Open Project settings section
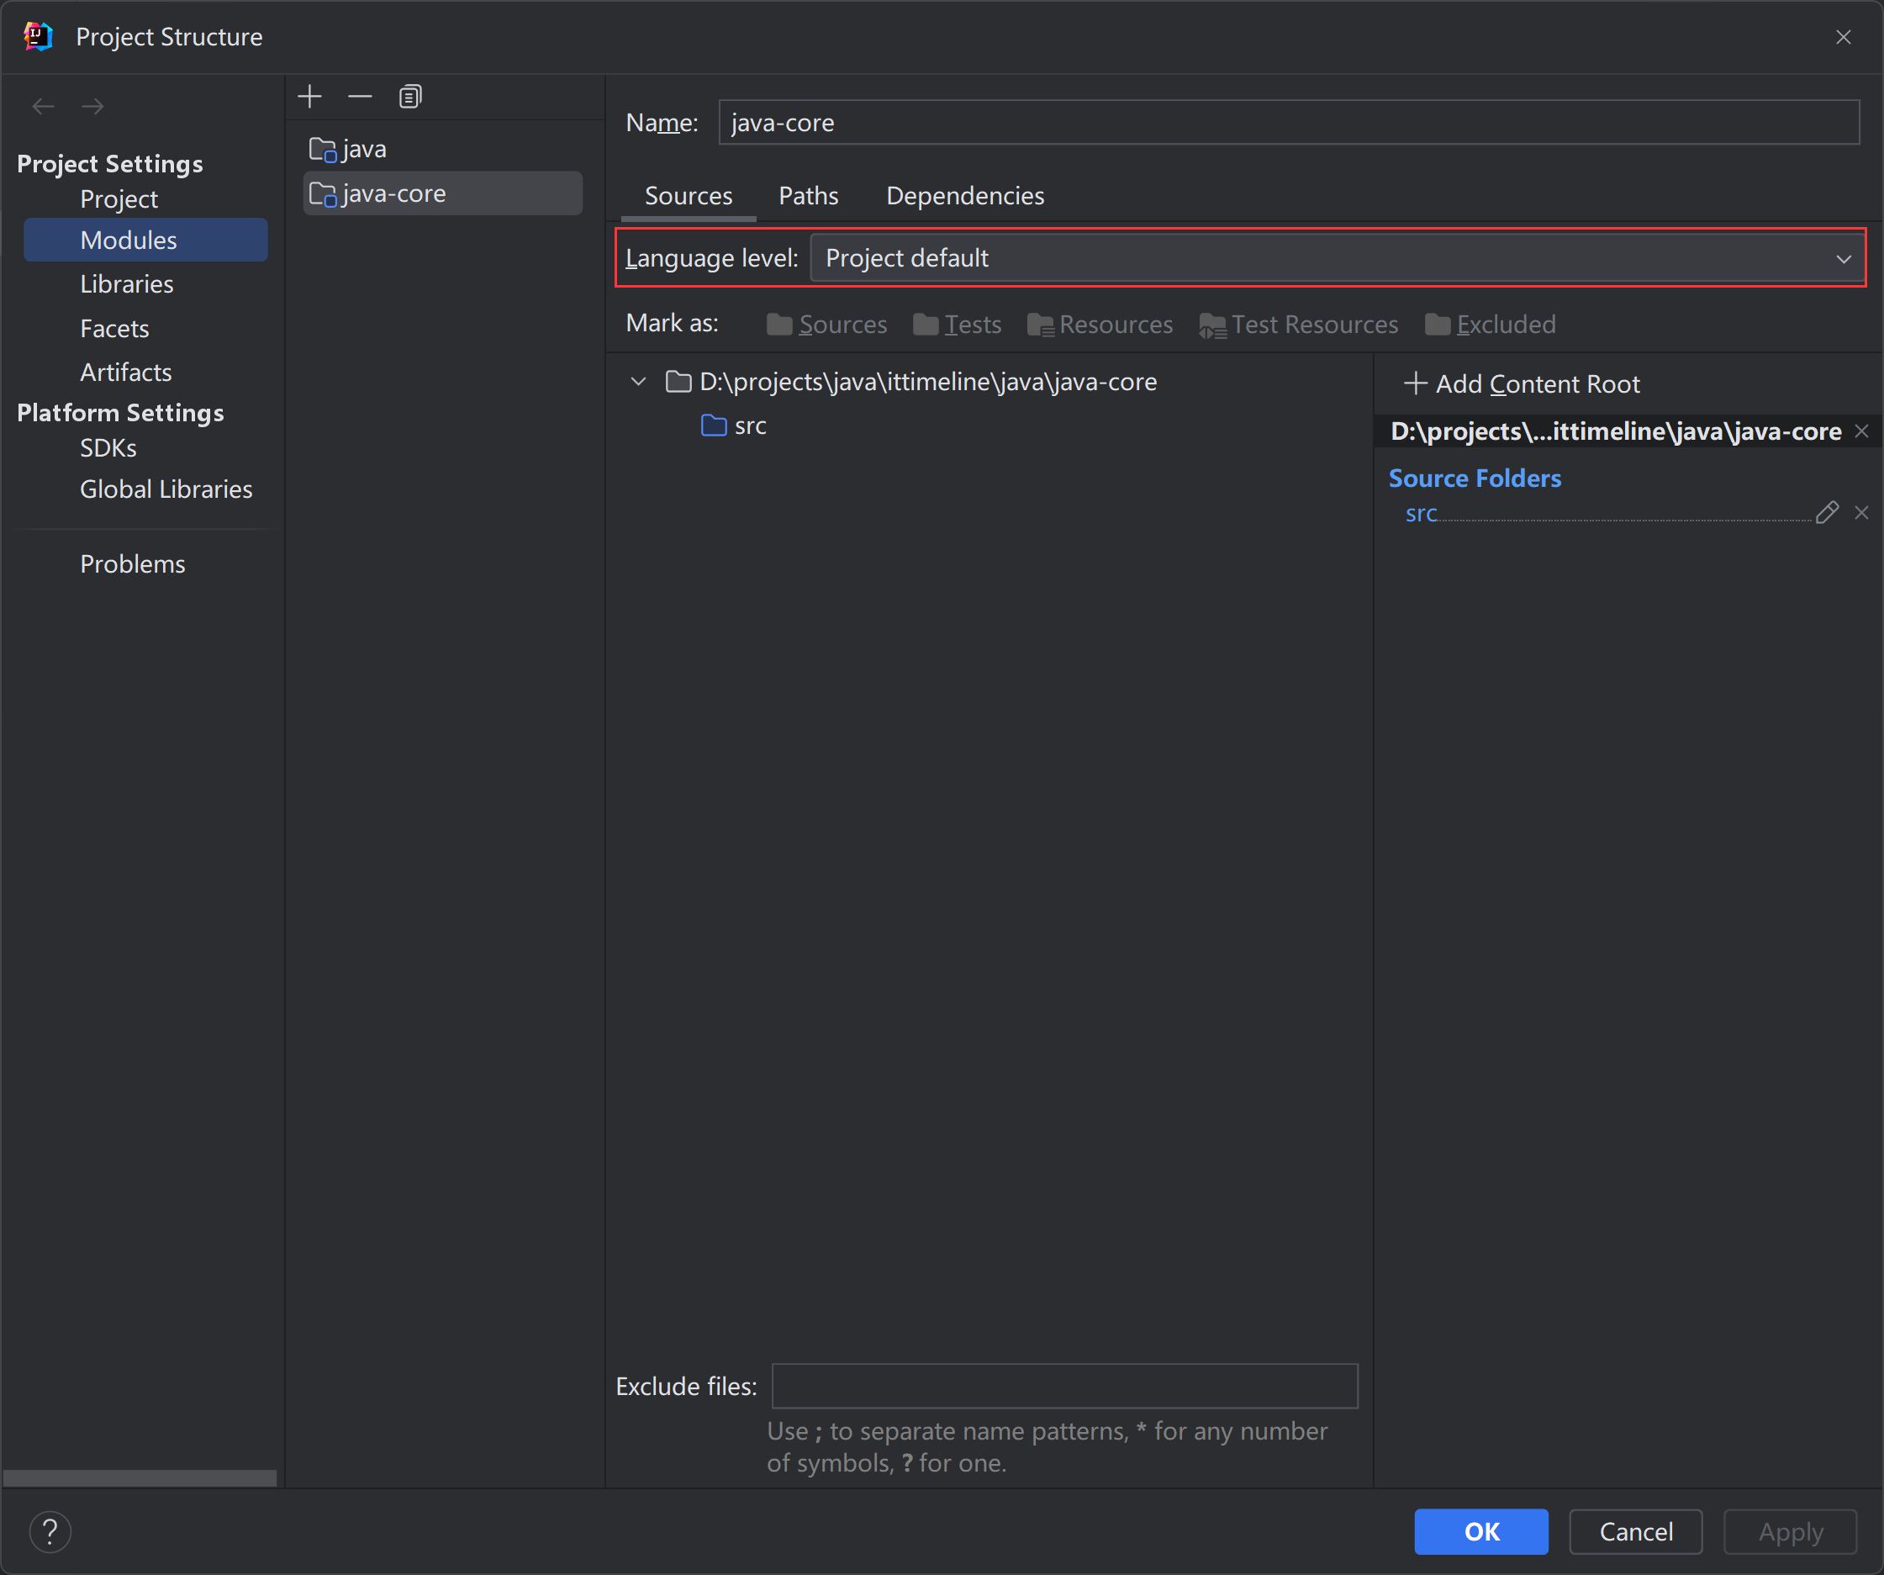1884x1575 pixels. click(119, 199)
